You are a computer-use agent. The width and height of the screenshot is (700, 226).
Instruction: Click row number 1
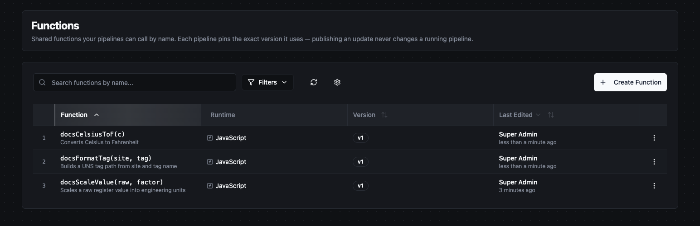click(44, 138)
